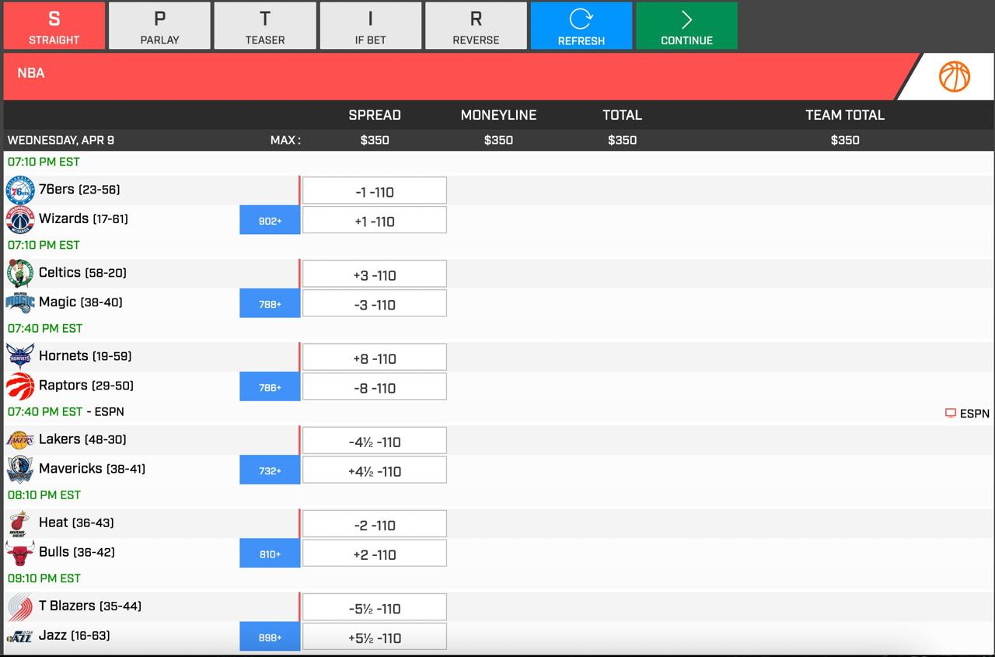
Task: Pick Heat spread -2 -110
Action: [375, 524]
